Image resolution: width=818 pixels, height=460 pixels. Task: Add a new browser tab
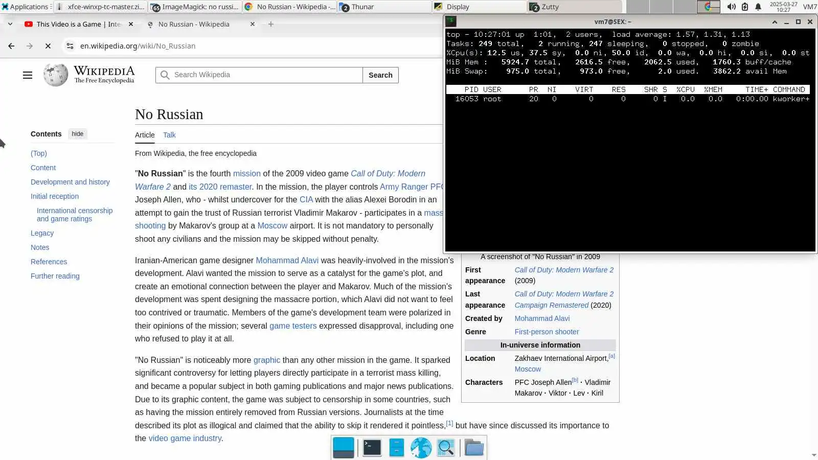pyautogui.click(x=271, y=24)
